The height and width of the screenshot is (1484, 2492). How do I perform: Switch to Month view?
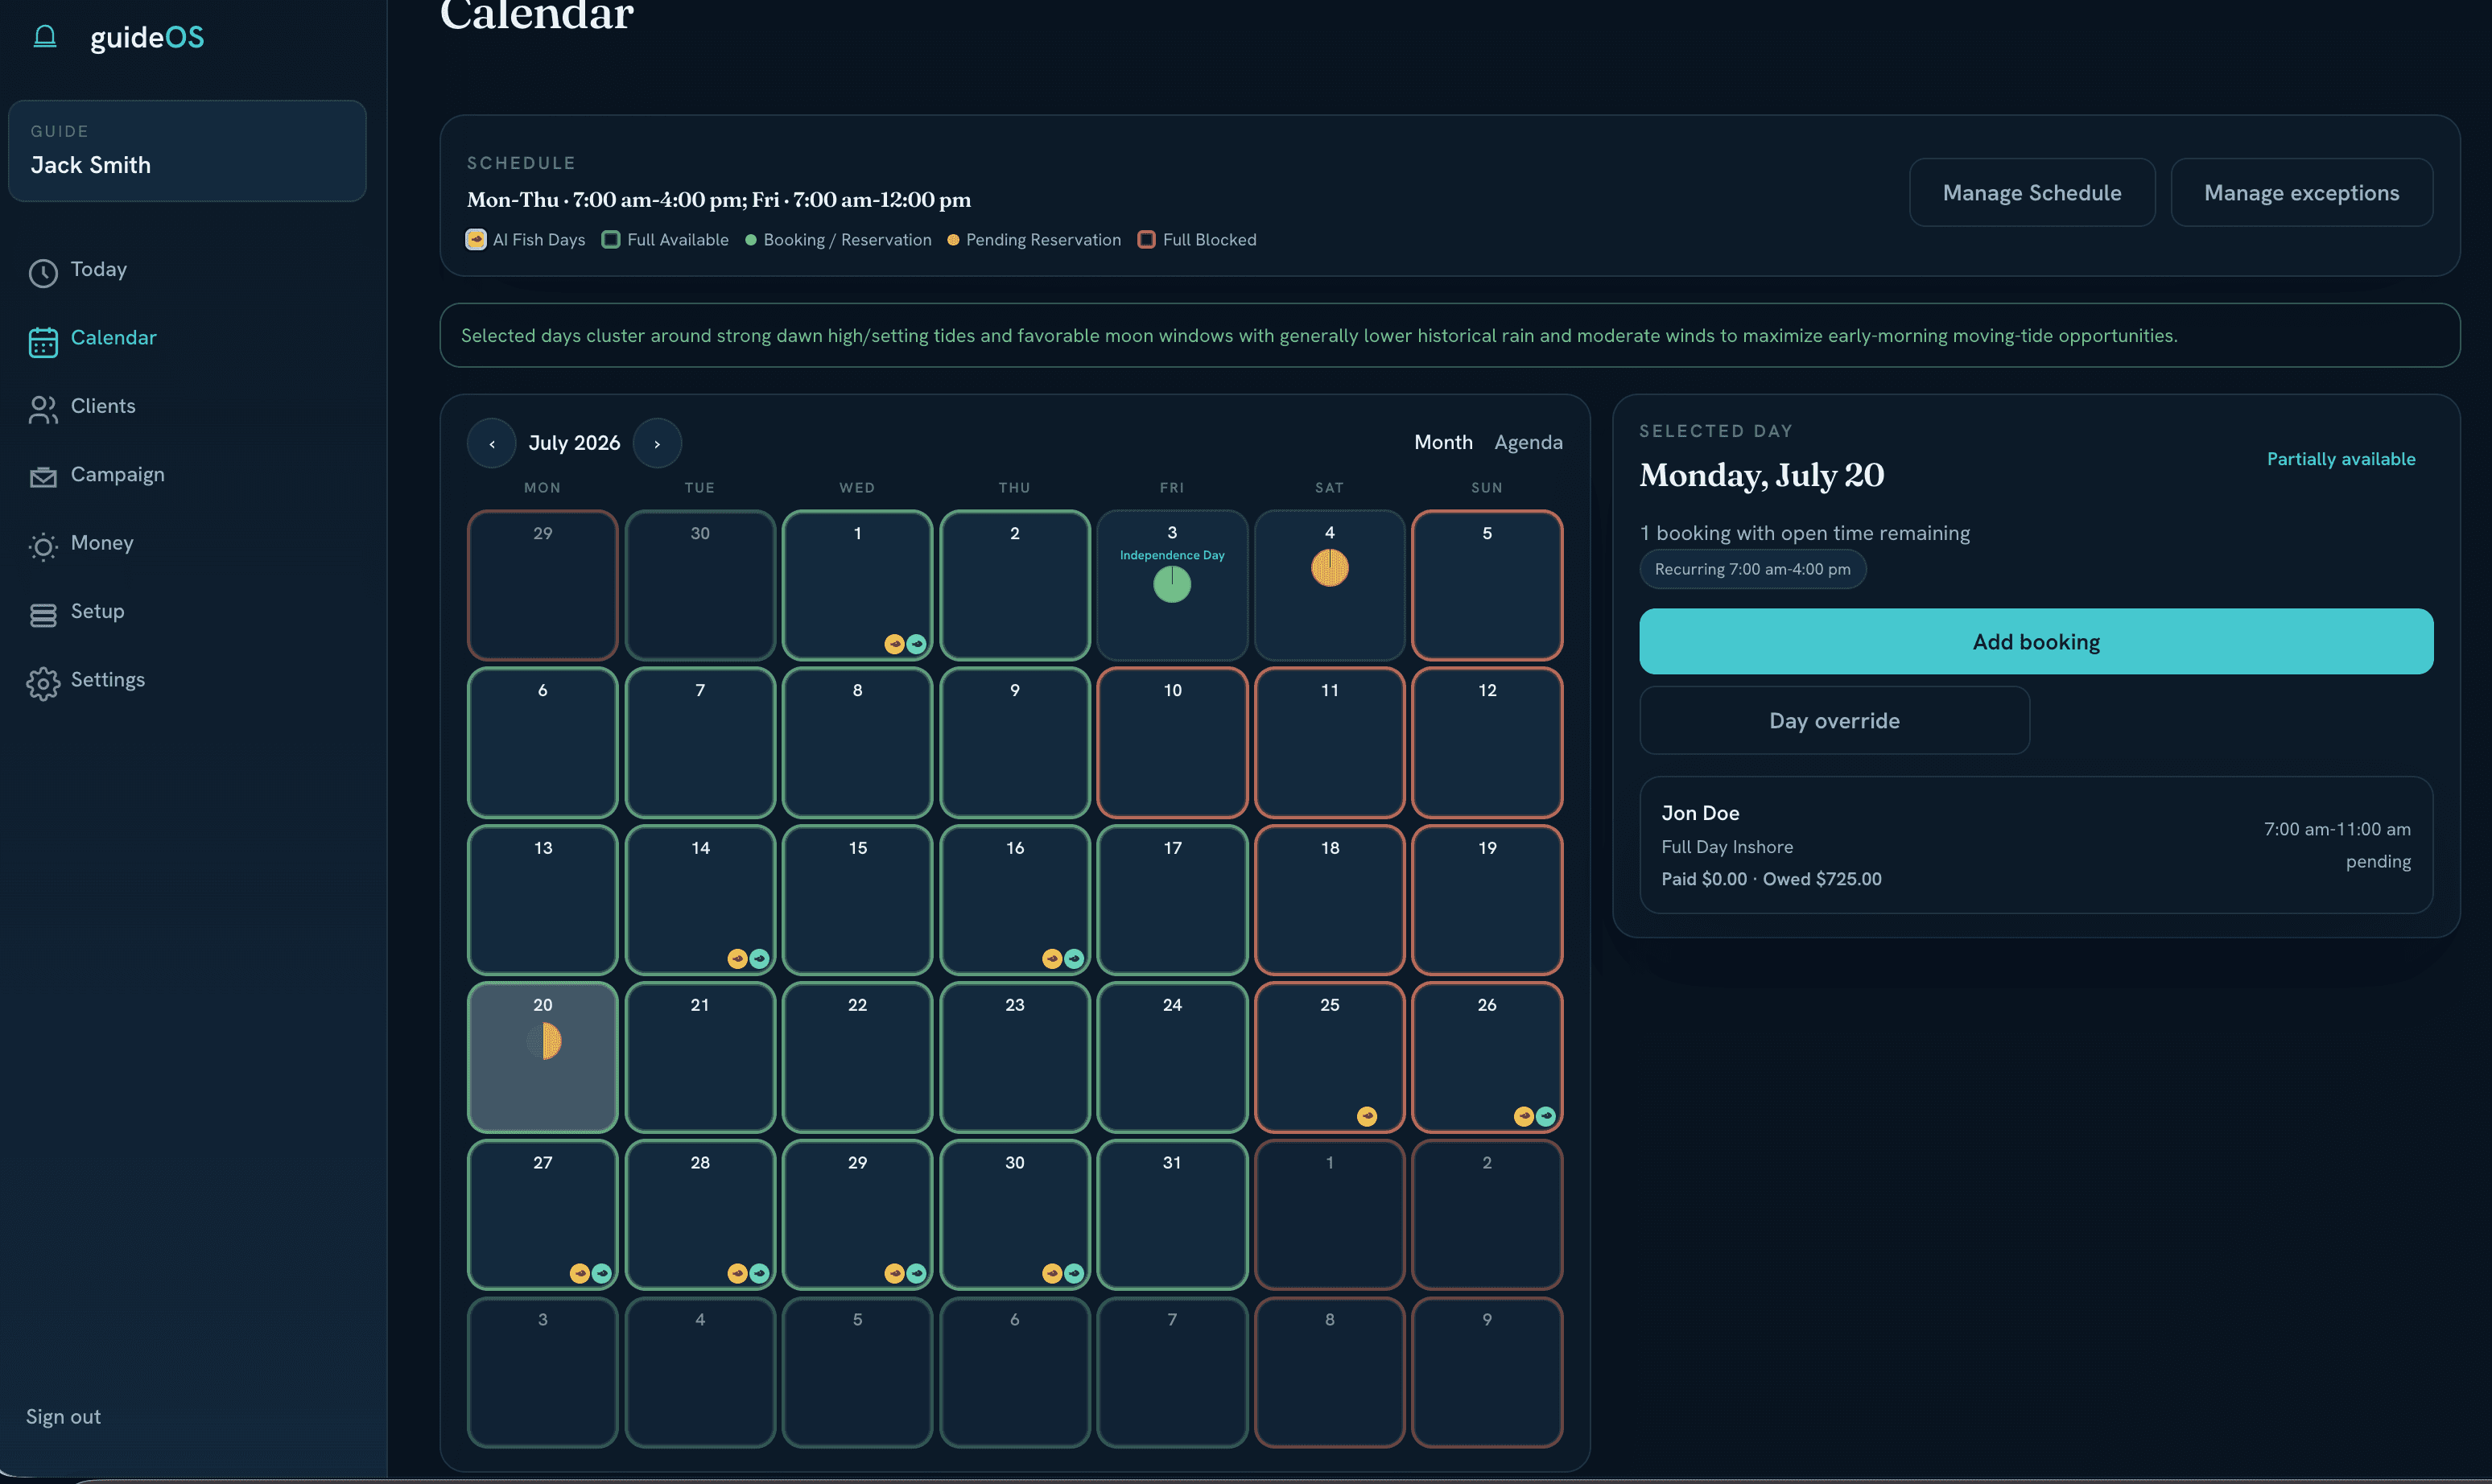(x=1443, y=442)
